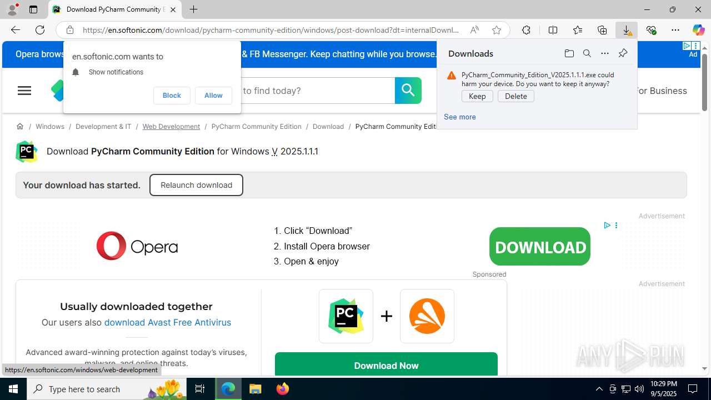The width and height of the screenshot is (711, 400).
Task: Block softonic notifications
Action: 172,96
